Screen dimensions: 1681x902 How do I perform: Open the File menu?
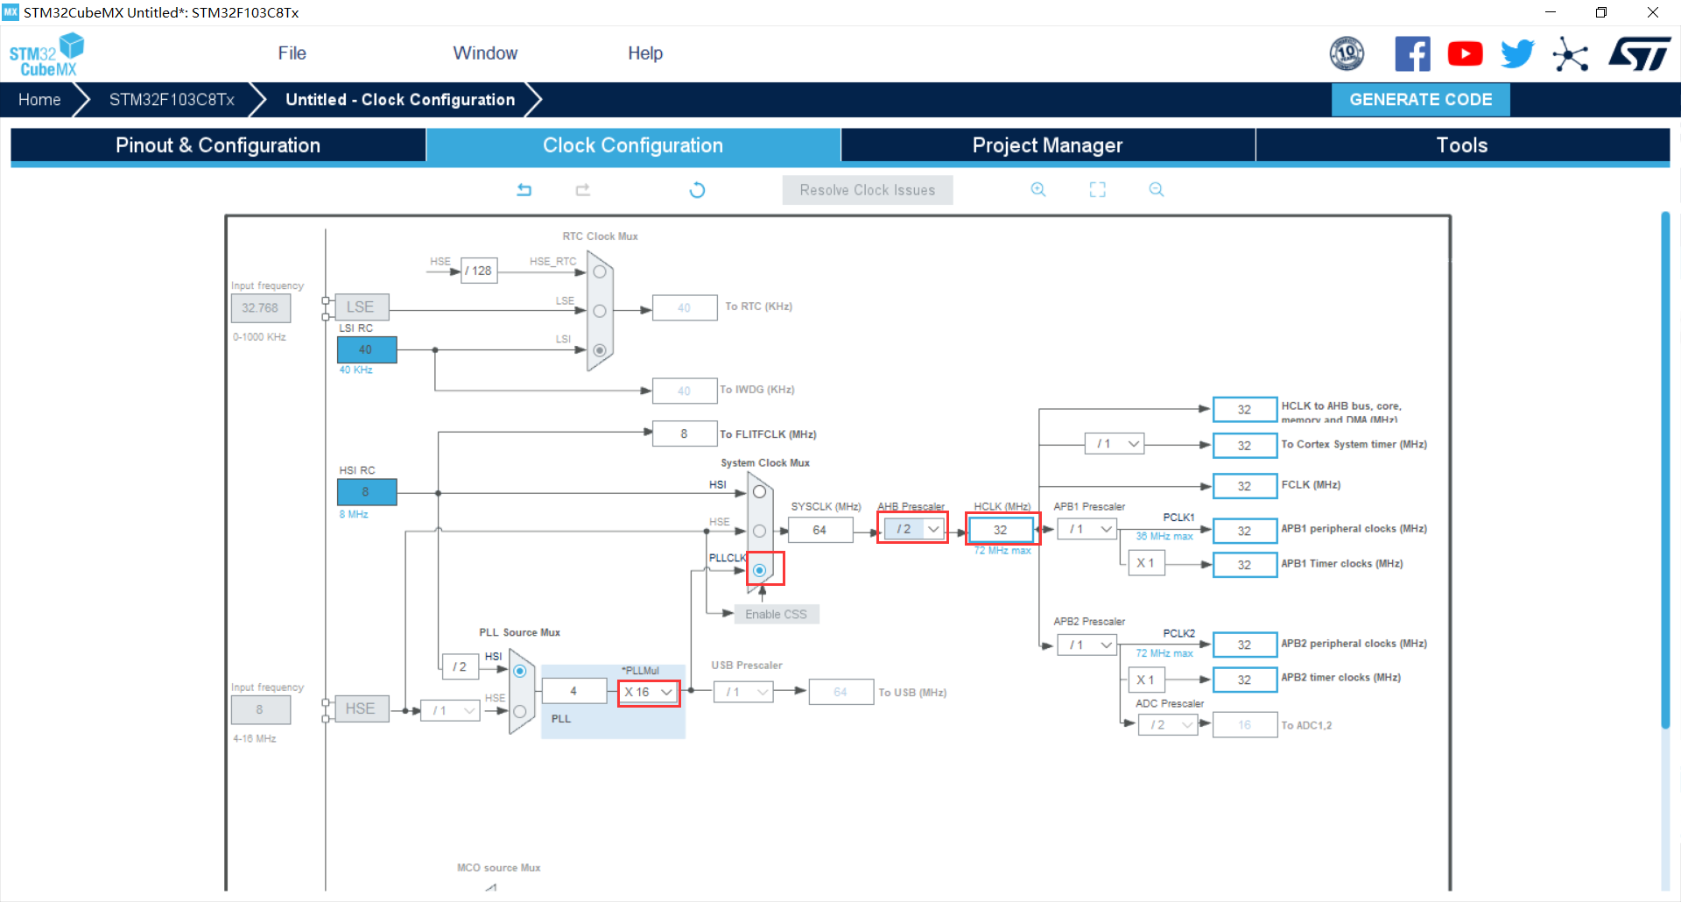[x=292, y=53]
